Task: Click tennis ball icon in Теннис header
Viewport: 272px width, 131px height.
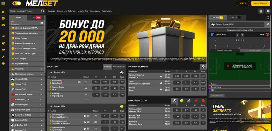Action: [122, 106]
